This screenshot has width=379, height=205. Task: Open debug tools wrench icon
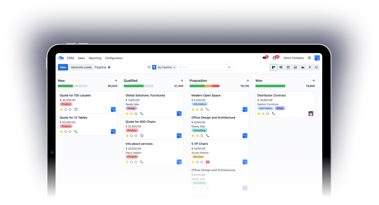coord(309,58)
